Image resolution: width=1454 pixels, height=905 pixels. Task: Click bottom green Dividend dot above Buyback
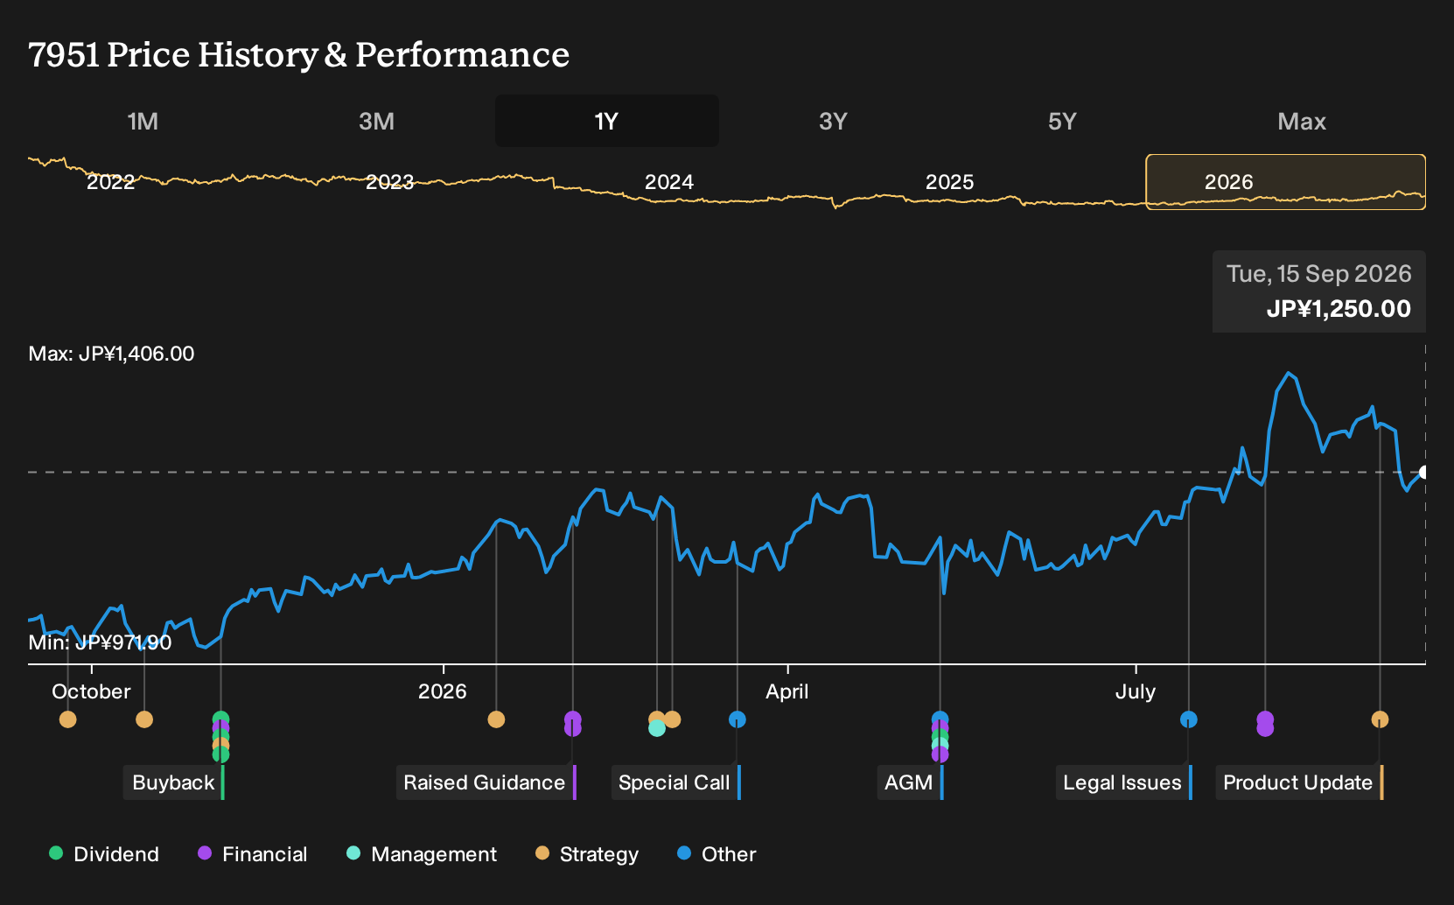point(220,754)
